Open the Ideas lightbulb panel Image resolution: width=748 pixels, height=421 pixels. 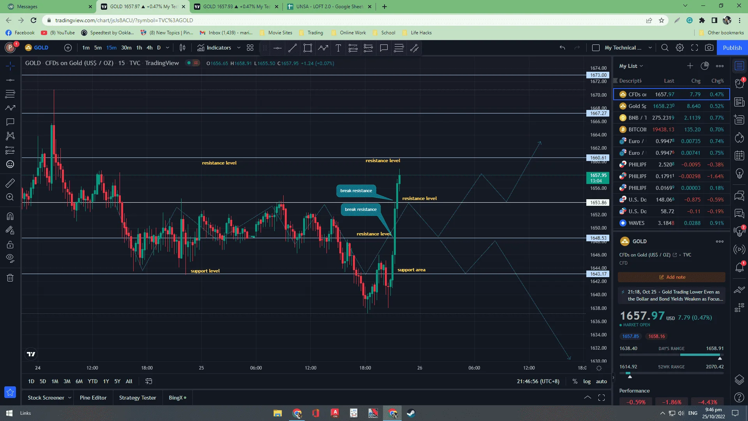(739, 173)
